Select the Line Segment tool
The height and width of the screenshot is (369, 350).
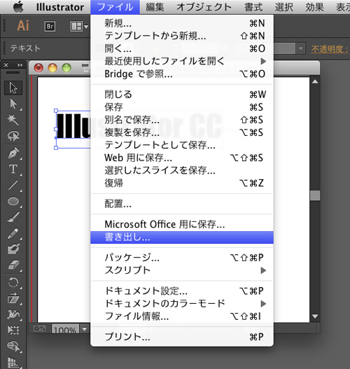[x=13, y=185]
